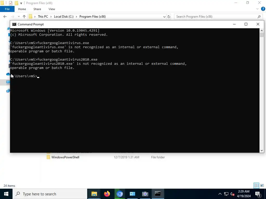Image resolution: width=266 pixels, height=199 pixels.
Task: Open the notification center icon
Action: coord(258,194)
